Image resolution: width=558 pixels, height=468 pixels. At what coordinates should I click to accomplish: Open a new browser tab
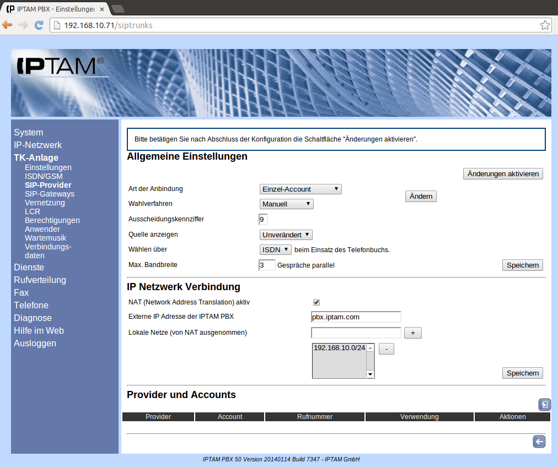[117, 8]
